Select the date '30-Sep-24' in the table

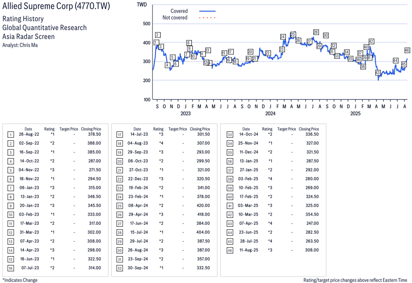pos(138,268)
